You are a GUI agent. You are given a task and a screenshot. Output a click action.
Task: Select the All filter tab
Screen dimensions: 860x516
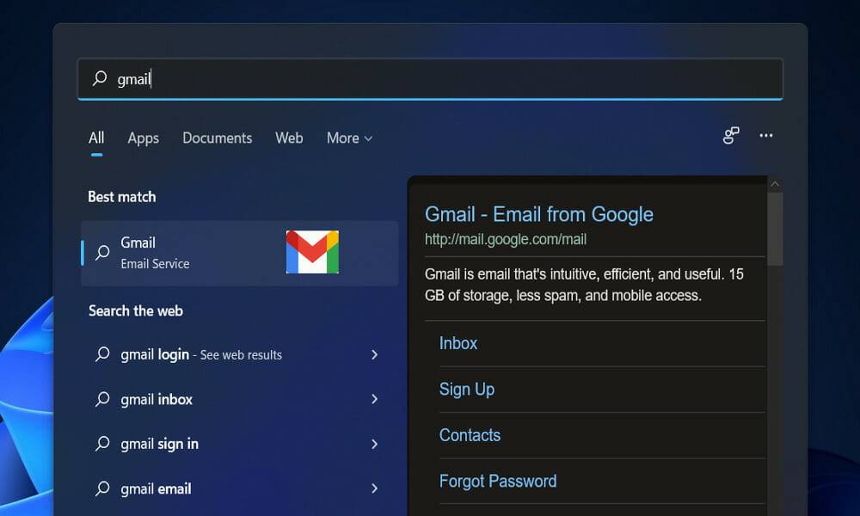pyautogui.click(x=96, y=138)
